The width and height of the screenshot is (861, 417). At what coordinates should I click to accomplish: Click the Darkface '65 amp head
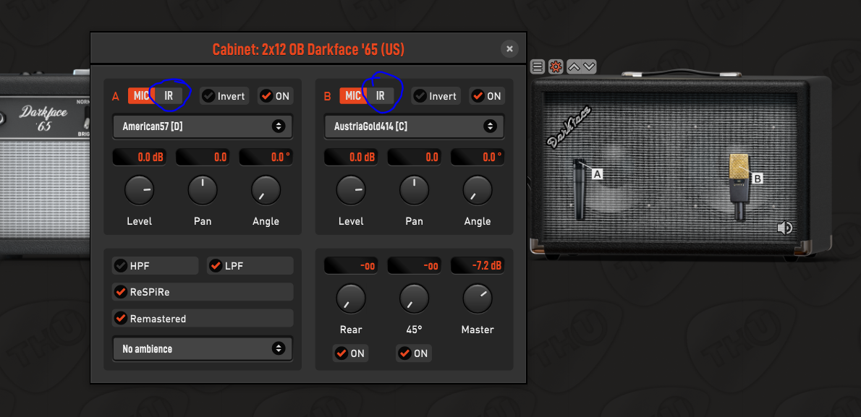[45, 165]
